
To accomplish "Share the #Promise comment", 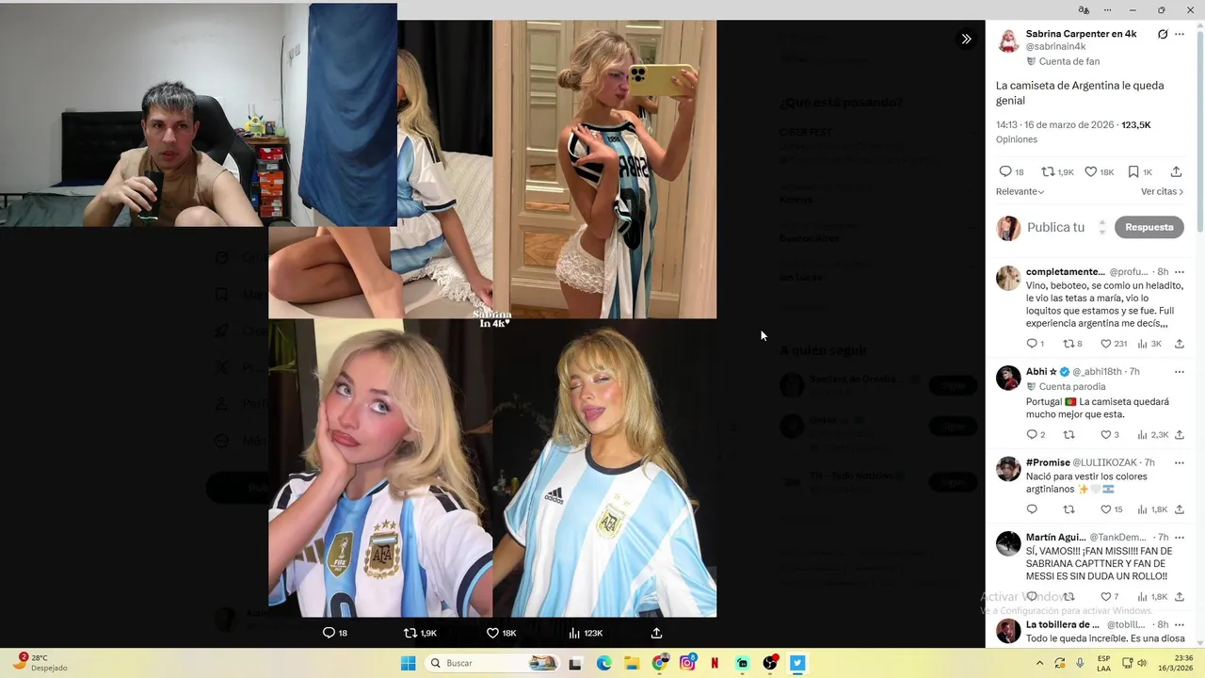I will (1180, 509).
